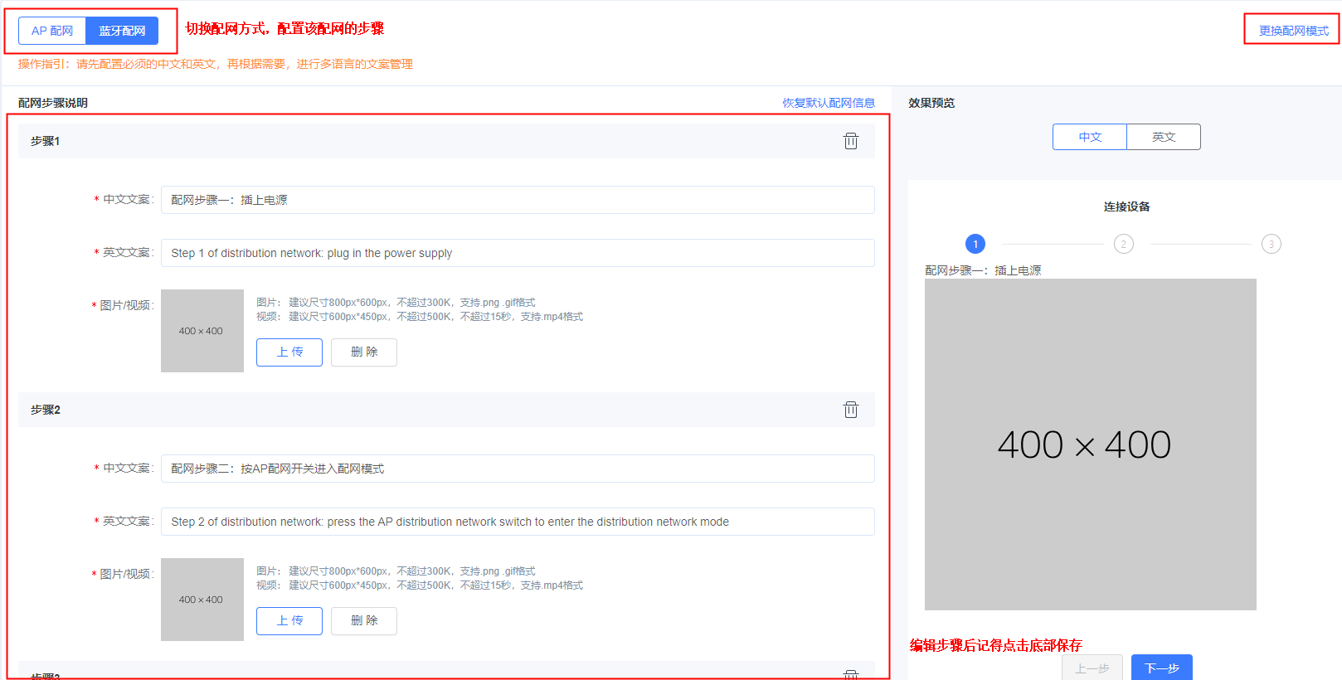Click the 步骤2 header text
Image resolution: width=1342 pixels, height=680 pixels.
pyautogui.click(x=46, y=410)
